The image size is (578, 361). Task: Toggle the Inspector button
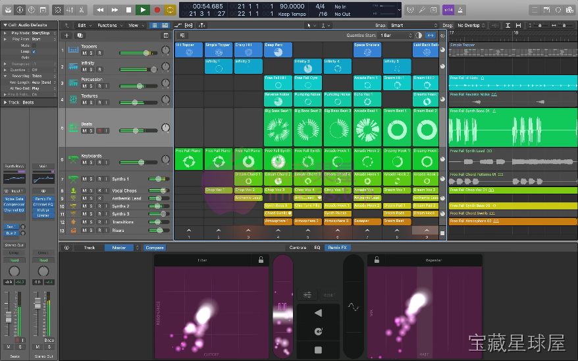coord(20,10)
